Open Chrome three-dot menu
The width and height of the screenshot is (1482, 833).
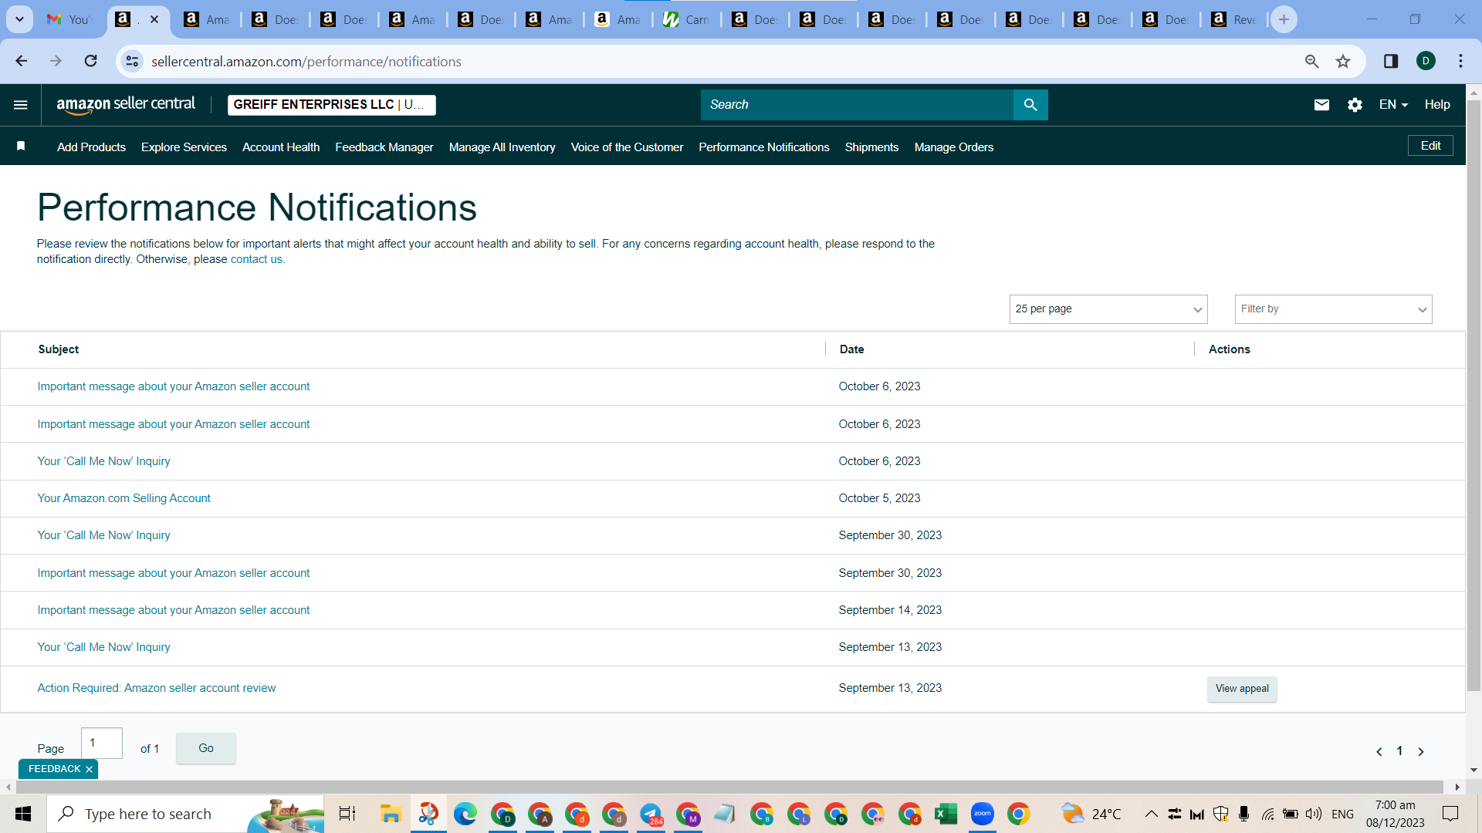click(x=1460, y=61)
